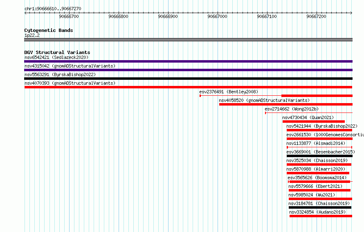Open the esv3565626 (Boomsma2014) label
The height and width of the screenshot is (232, 364).
(x=317, y=178)
